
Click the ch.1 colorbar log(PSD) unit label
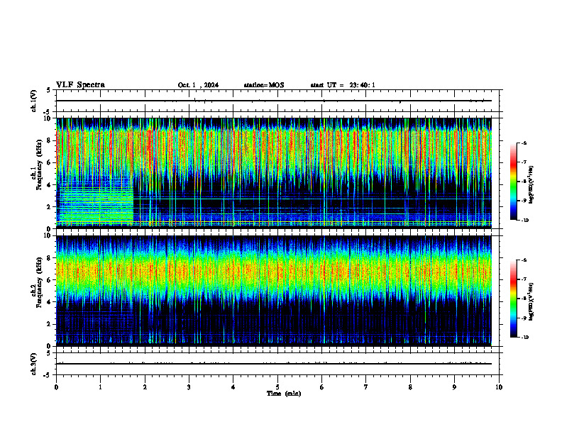[531, 185]
